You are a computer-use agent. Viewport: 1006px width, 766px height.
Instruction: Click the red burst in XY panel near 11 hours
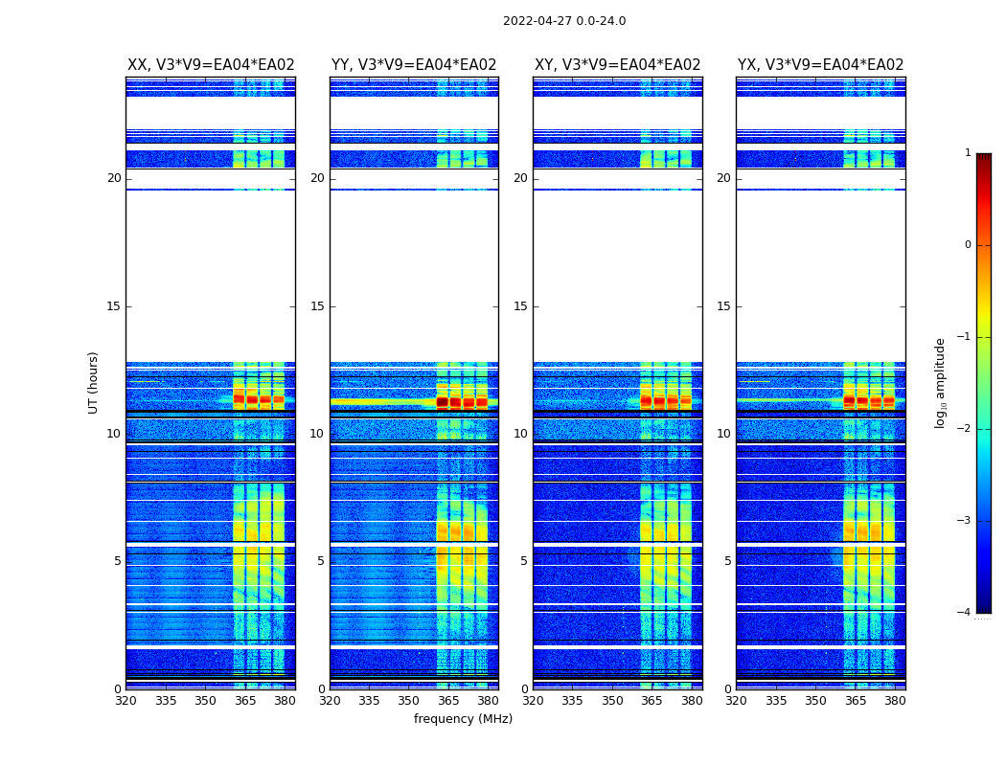click(665, 401)
